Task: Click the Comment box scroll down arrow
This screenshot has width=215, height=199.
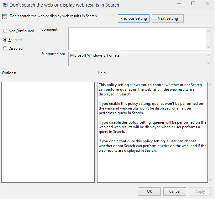Action: pyautogui.click(x=208, y=47)
